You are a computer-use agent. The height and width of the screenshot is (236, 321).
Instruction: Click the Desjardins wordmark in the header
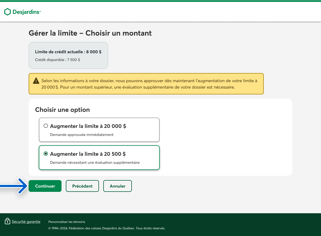point(26,12)
